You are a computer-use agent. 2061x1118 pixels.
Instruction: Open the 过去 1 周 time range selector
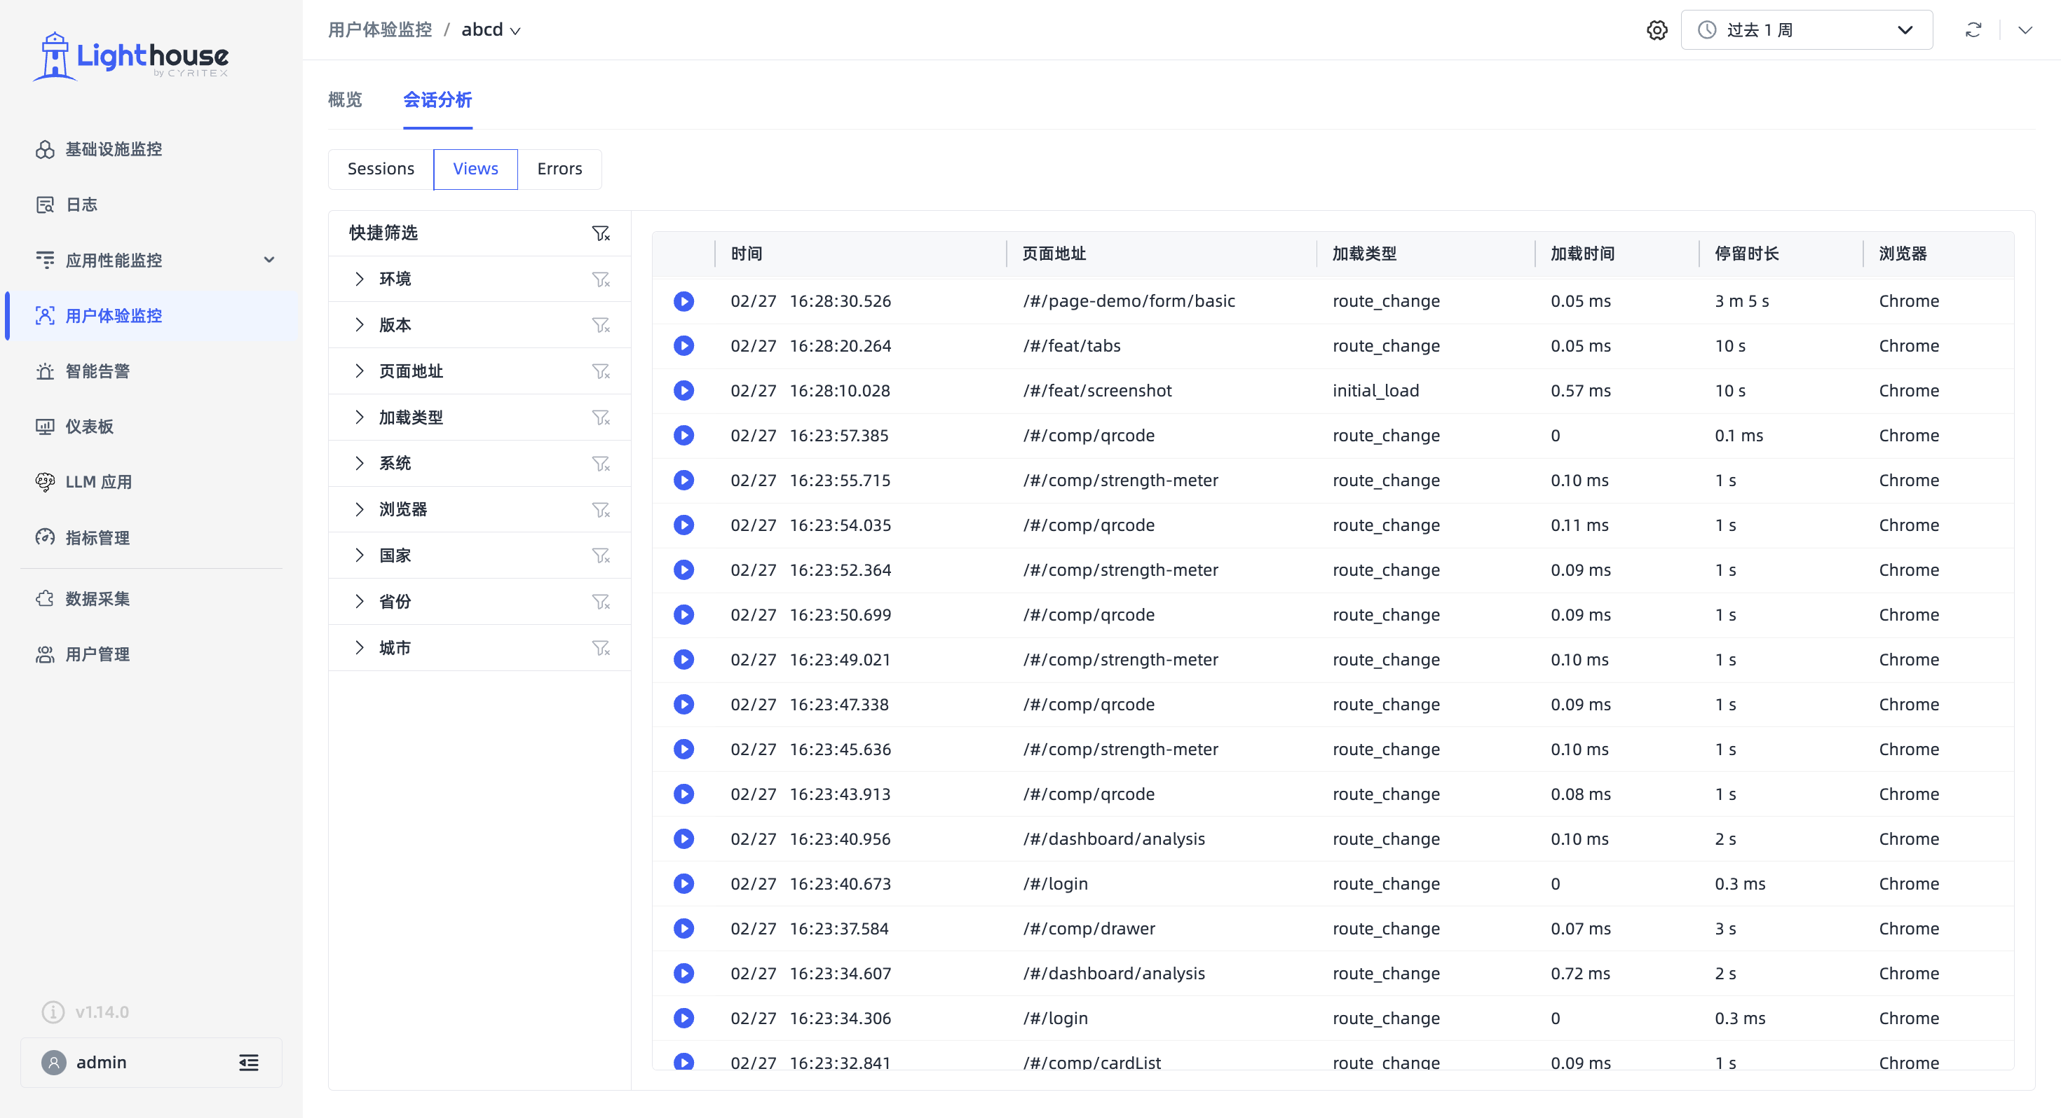coord(1807,30)
